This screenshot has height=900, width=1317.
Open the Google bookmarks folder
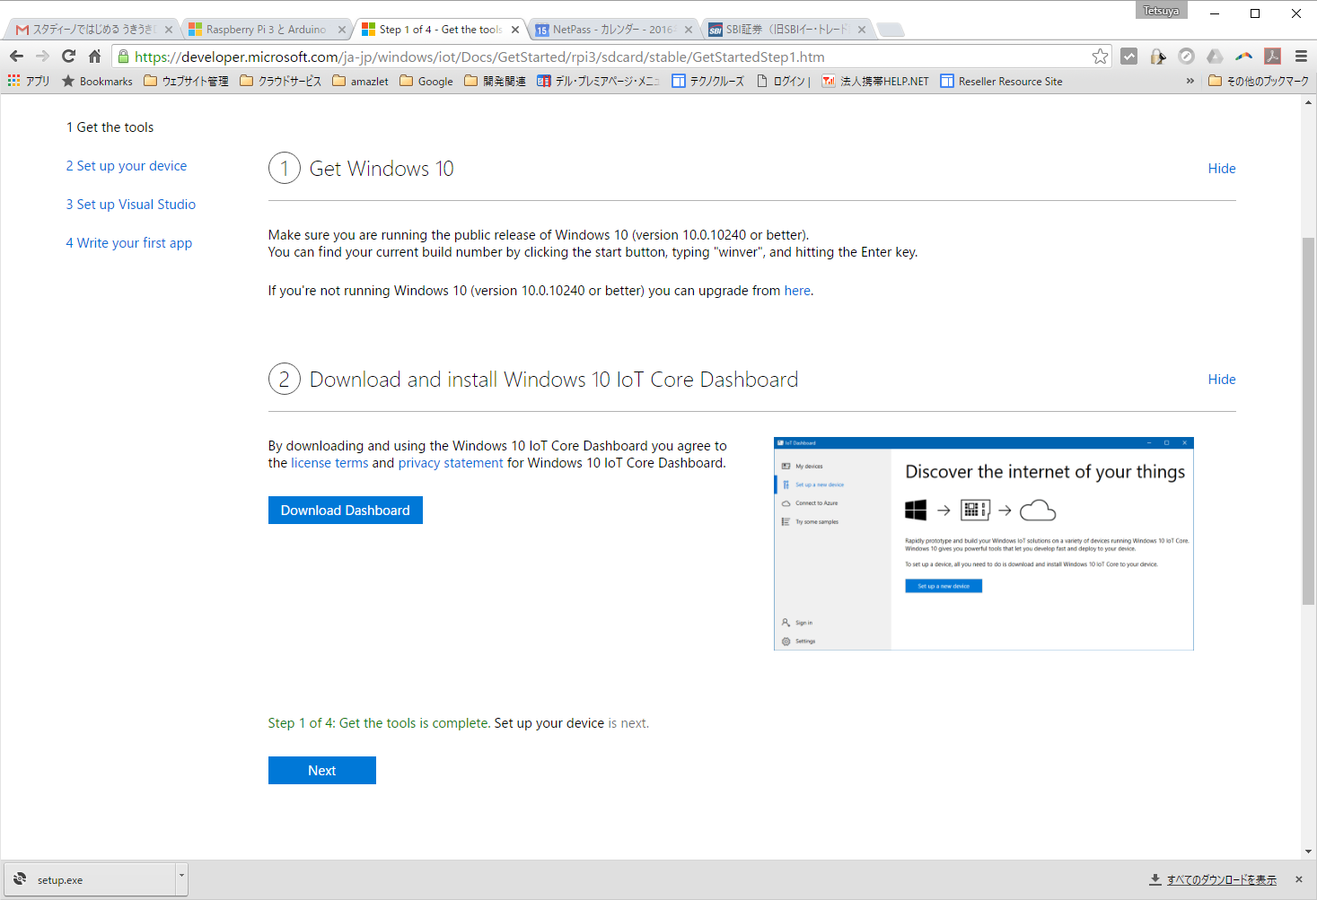click(426, 81)
